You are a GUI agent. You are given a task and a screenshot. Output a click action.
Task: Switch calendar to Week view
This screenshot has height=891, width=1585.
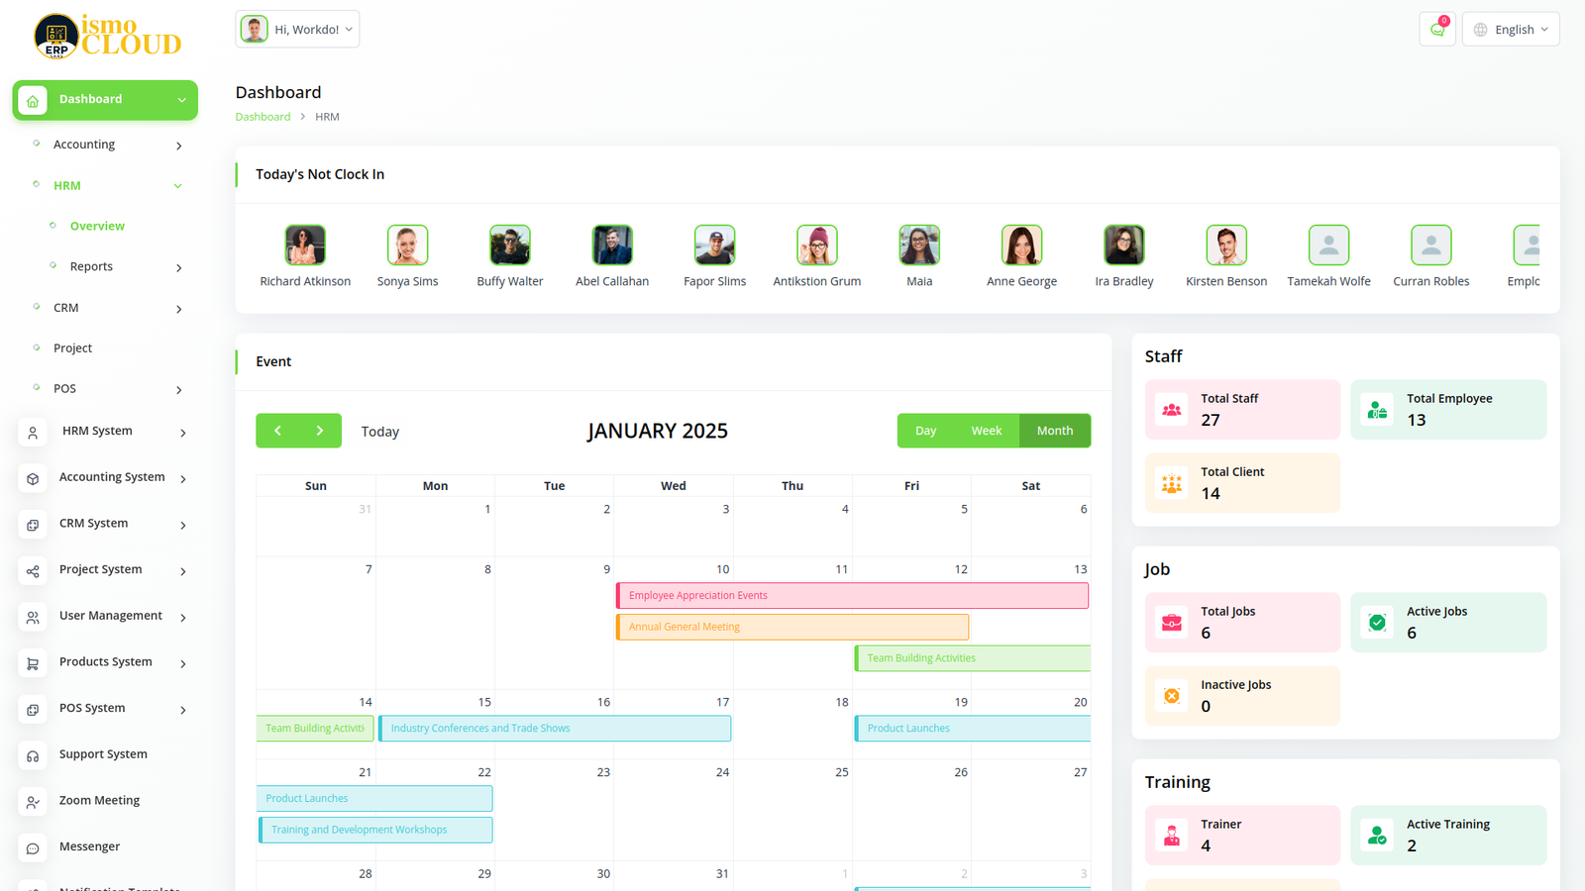pyautogui.click(x=986, y=431)
